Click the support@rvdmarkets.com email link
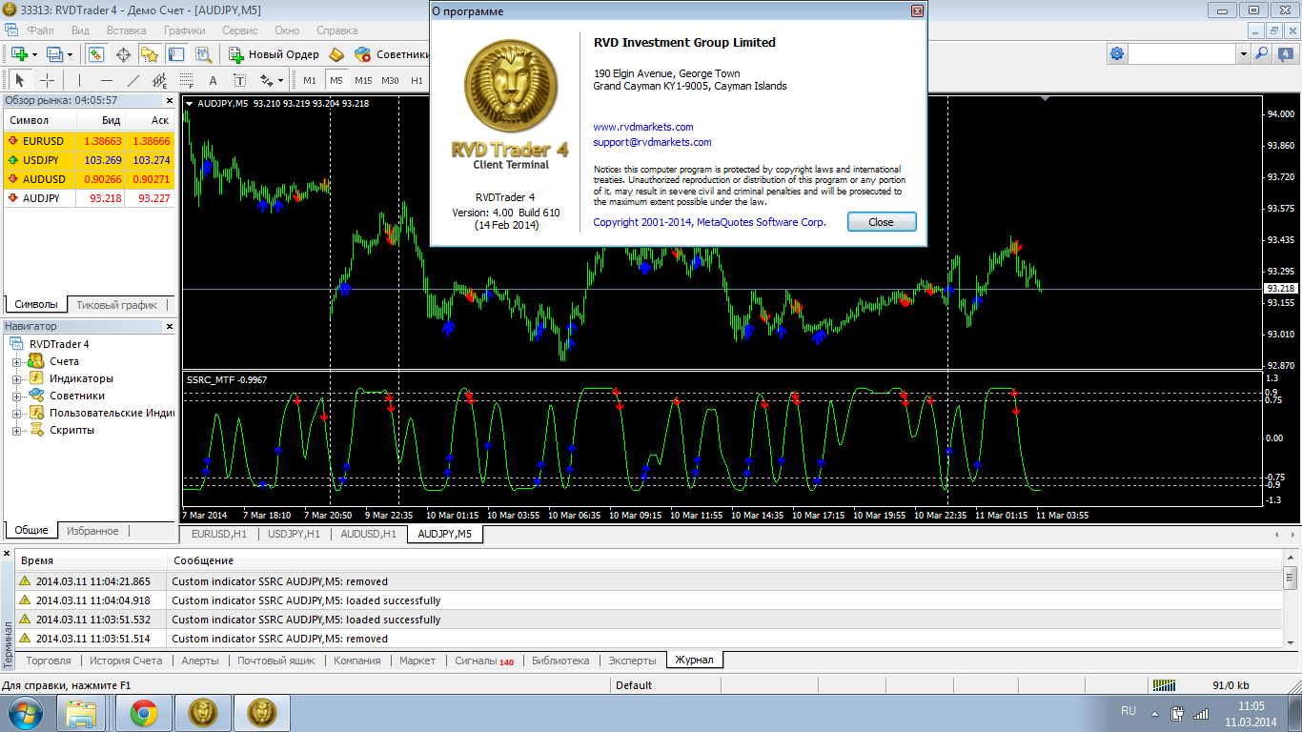Viewport: 1302px width, 732px height. [652, 142]
